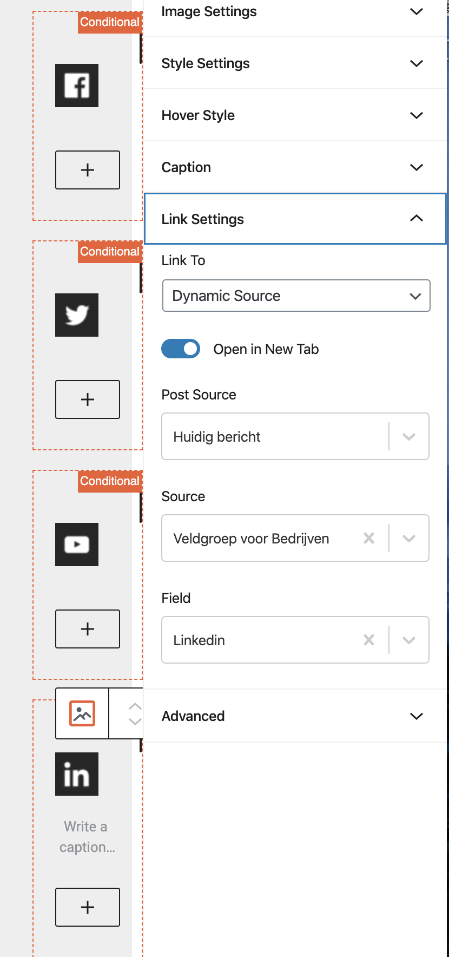
Task: Open the Field dropdown arrow
Action: click(x=409, y=640)
